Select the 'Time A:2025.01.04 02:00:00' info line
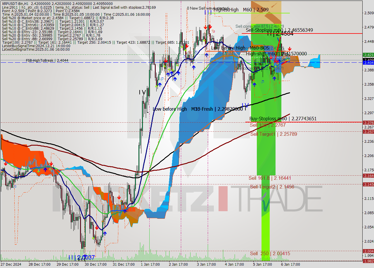Image resolution: width=374 pixels, height=268 pixels. point(76,15)
